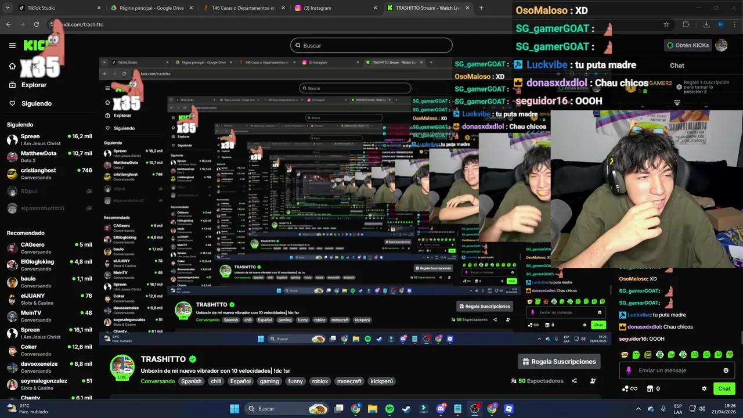Viewport: 743px width, 418px height.
Task: Click the Windows Start button
Action: [235, 409]
